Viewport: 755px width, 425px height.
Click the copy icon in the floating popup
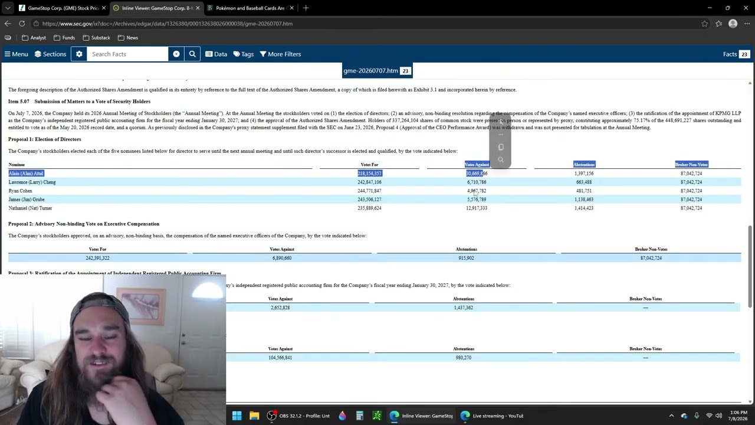click(501, 147)
